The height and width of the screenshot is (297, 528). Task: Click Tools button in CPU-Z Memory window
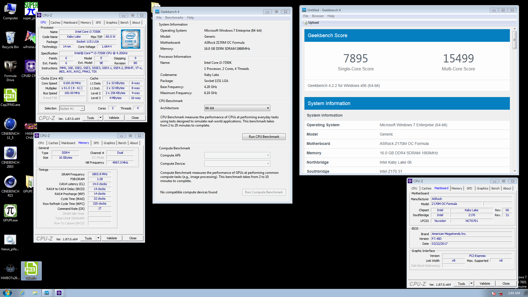click(x=88, y=238)
